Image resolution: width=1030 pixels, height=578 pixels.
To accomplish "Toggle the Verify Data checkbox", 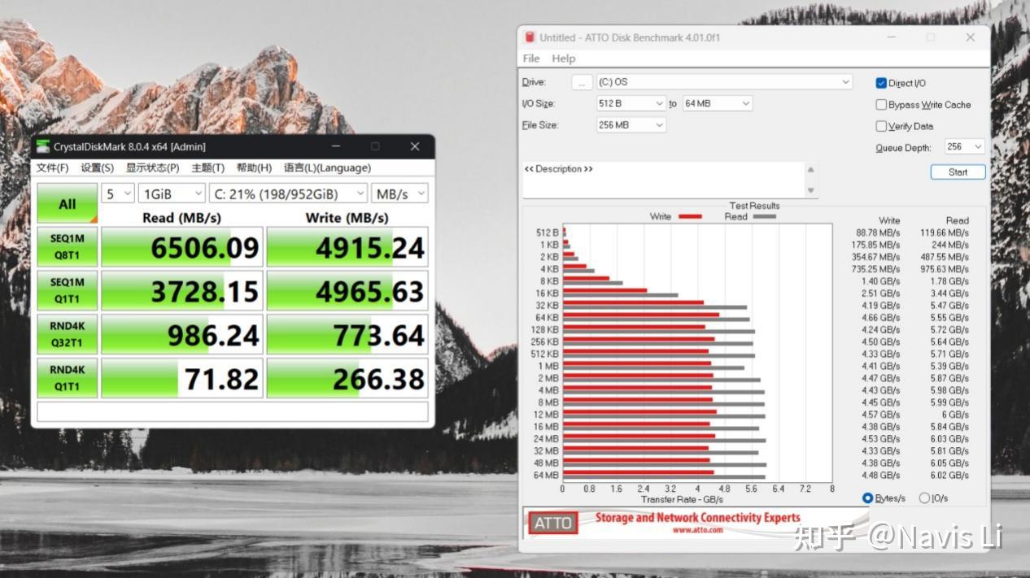I will [x=881, y=126].
